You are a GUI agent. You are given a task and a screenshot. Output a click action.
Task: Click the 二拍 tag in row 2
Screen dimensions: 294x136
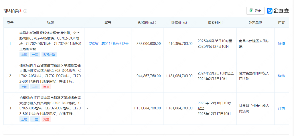pos(35,87)
